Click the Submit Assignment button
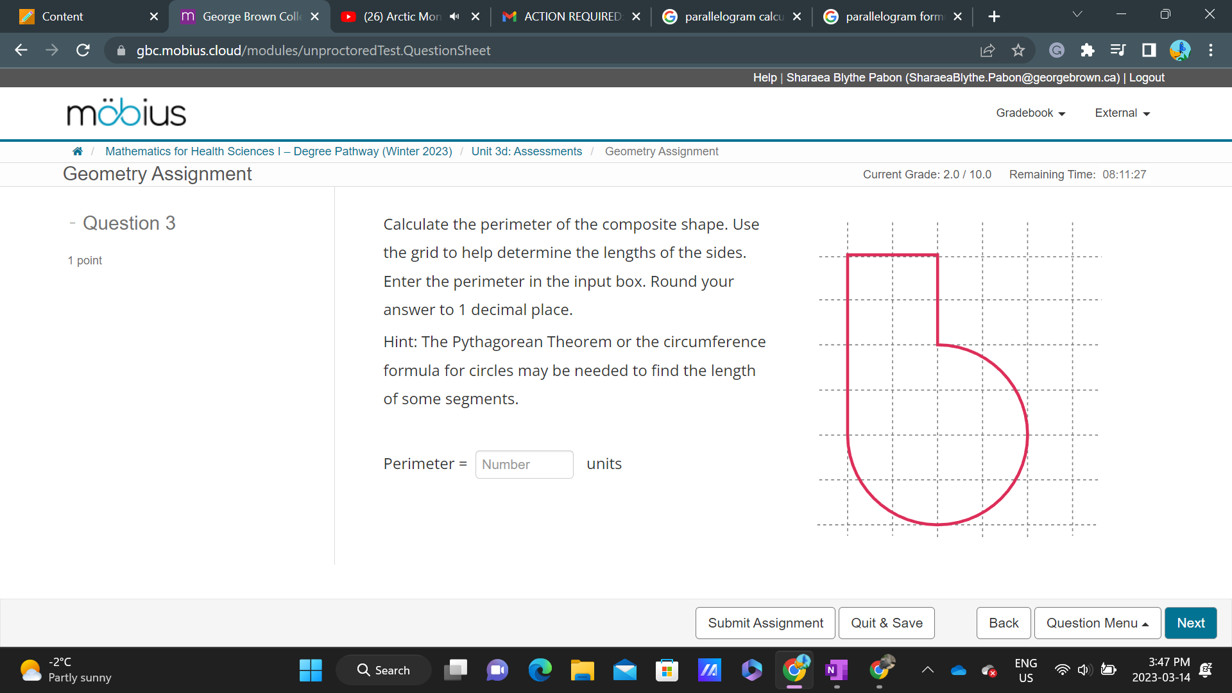 (x=765, y=623)
